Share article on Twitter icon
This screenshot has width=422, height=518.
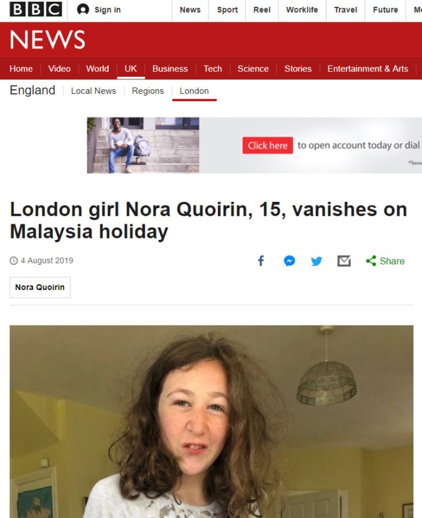[x=316, y=261]
